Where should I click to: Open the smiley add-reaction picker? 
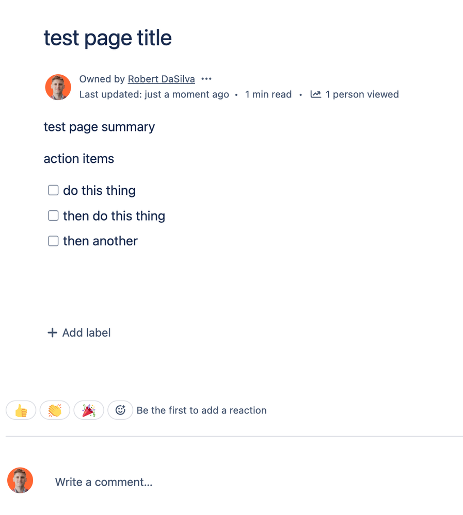point(120,410)
